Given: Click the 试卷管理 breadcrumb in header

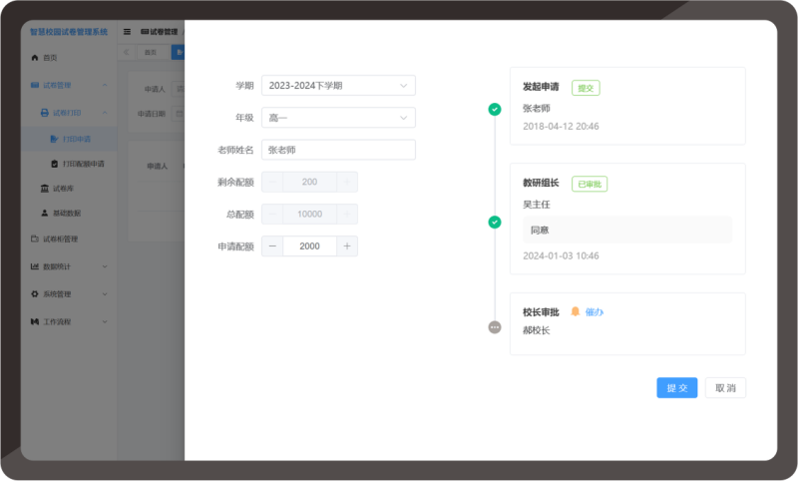Looking at the screenshot, I should tap(160, 32).
